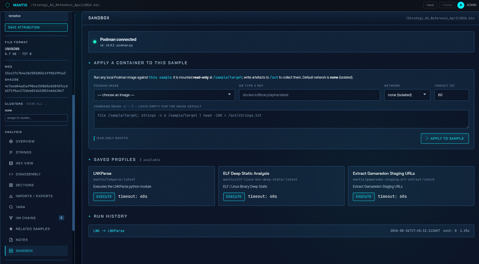This screenshot has width=479, height=264.
Task: Click the Disassembly code brackets icon
Action: click(x=11, y=174)
